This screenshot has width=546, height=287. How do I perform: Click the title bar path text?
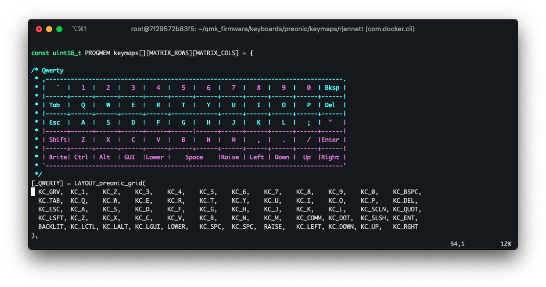(x=273, y=29)
